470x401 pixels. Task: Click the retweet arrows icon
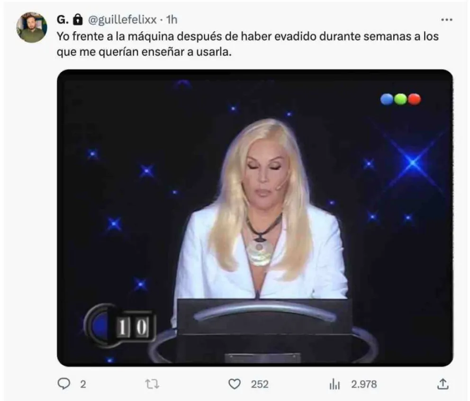(x=152, y=384)
